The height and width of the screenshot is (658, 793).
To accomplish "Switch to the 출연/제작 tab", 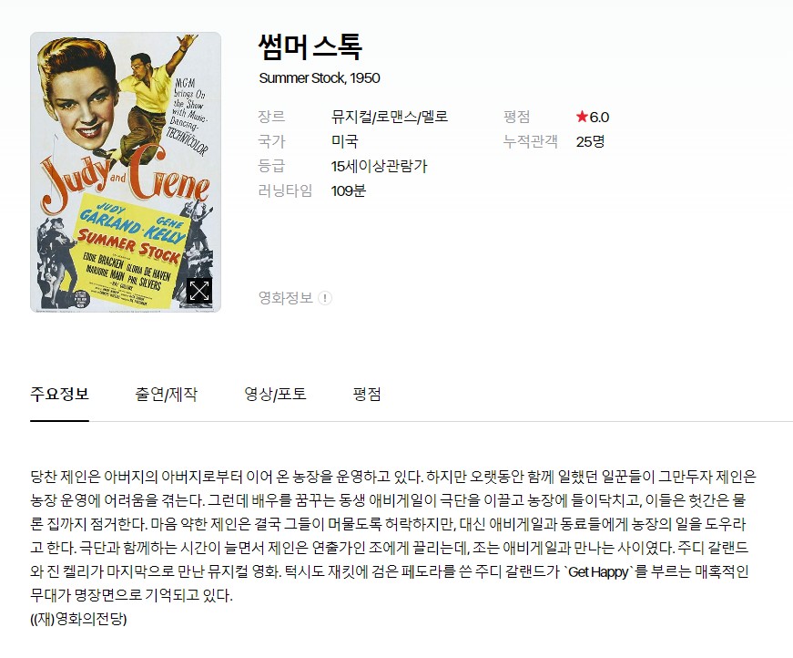I will click(x=167, y=394).
